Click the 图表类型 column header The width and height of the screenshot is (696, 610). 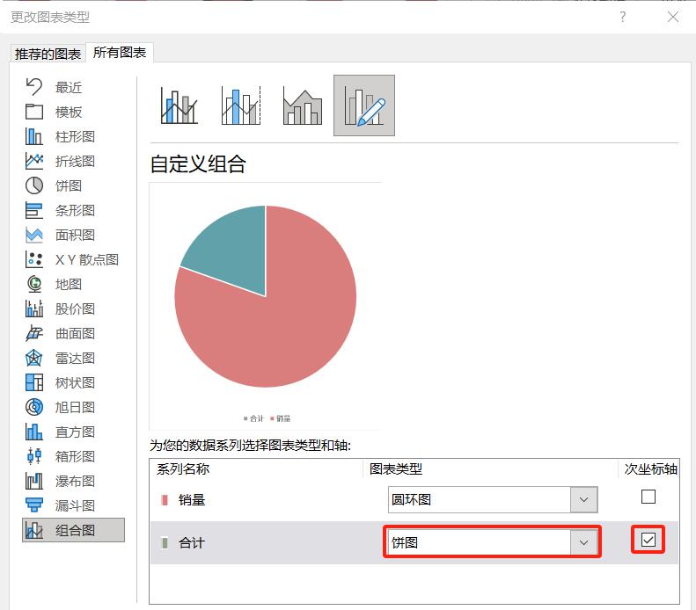pos(396,469)
